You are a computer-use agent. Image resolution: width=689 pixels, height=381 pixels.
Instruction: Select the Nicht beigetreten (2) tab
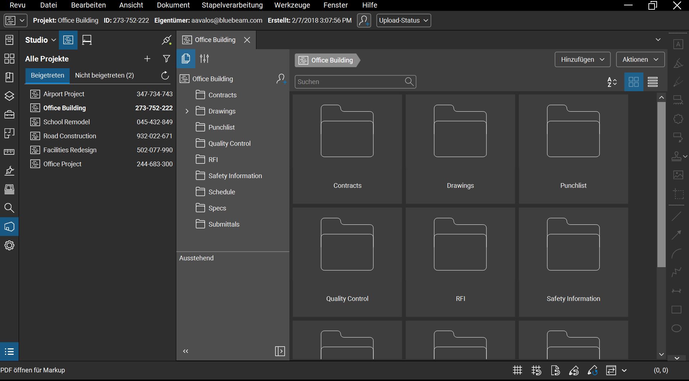pos(104,75)
